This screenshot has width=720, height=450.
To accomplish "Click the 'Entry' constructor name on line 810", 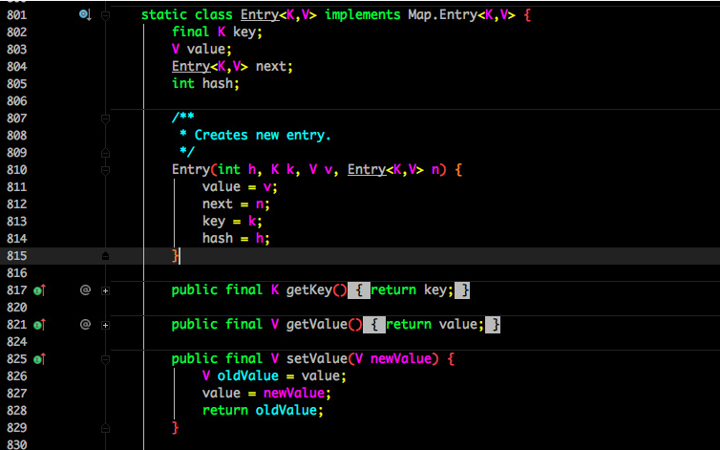I will (191, 170).
